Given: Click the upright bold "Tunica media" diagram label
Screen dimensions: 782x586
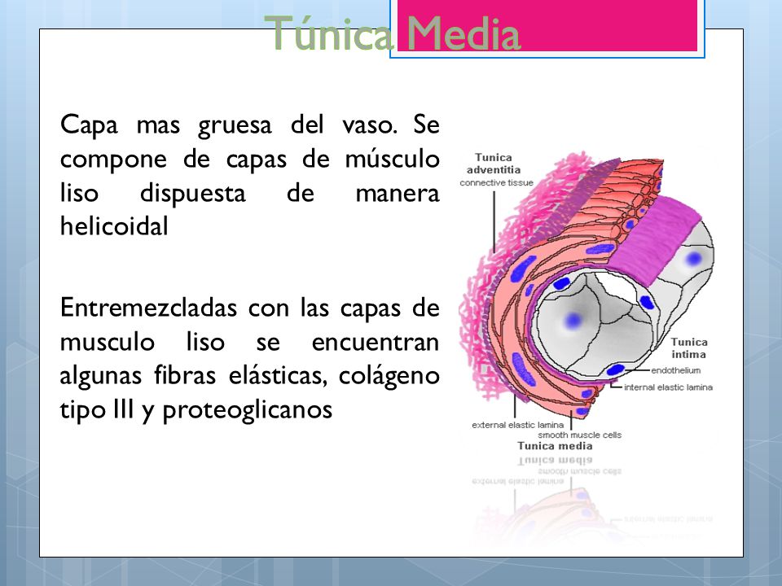Looking at the screenshot, I should (555, 446).
